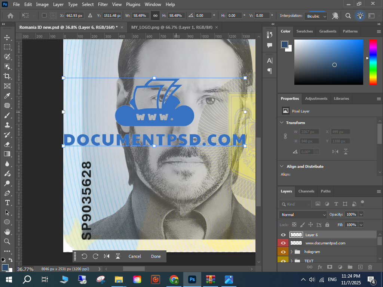Open the Interpolation dropdown set to Bicubic
The image size is (383, 287).
pyautogui.click(x=316, y=16)
